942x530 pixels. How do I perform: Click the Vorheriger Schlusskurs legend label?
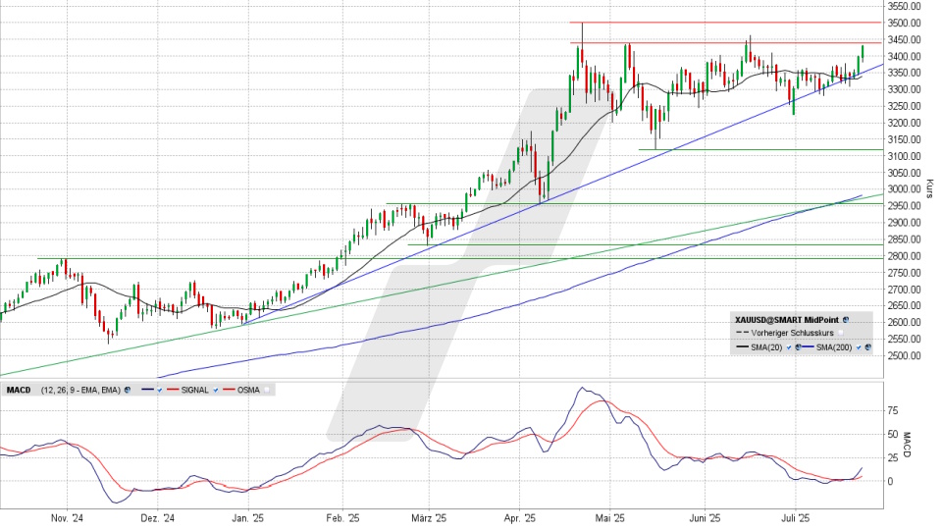point(793,333)
